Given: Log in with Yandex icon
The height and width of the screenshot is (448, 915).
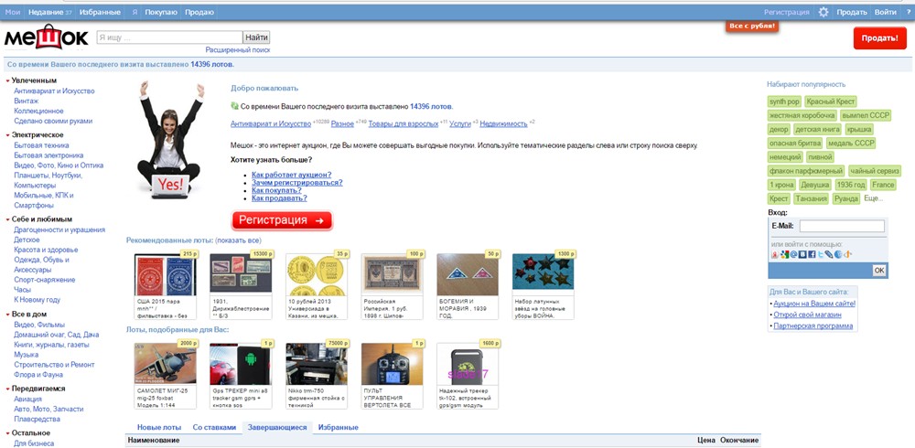Looking at the screenshot, I should [775, 254].
